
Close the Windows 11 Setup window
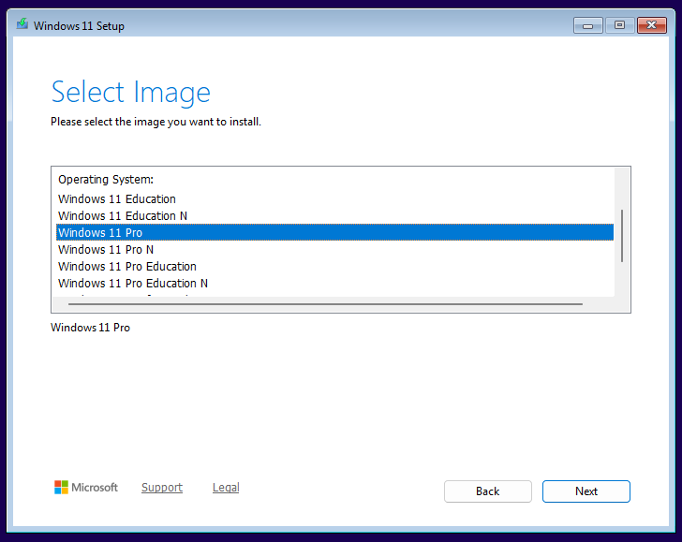click(x=650, y=25)
